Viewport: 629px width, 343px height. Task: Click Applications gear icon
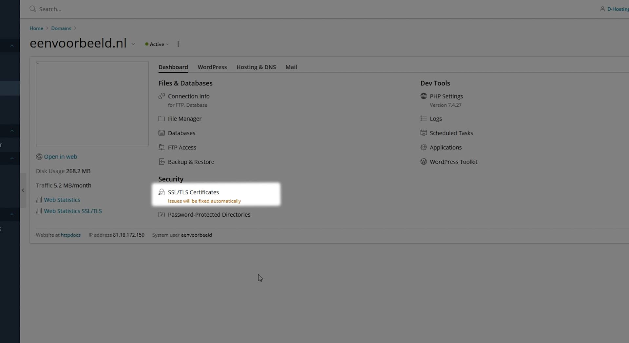[424, 147]
